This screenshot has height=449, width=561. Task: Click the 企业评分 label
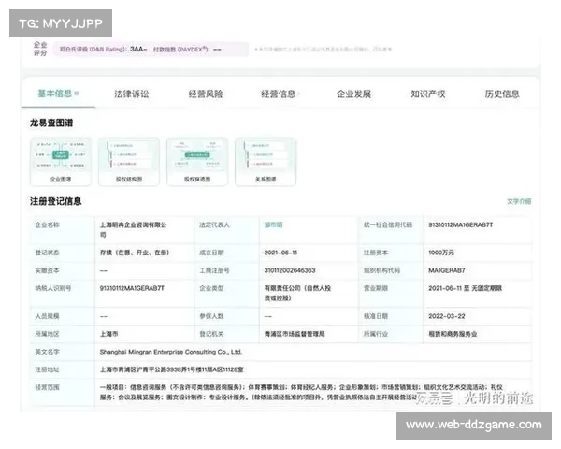click(40, 49)
